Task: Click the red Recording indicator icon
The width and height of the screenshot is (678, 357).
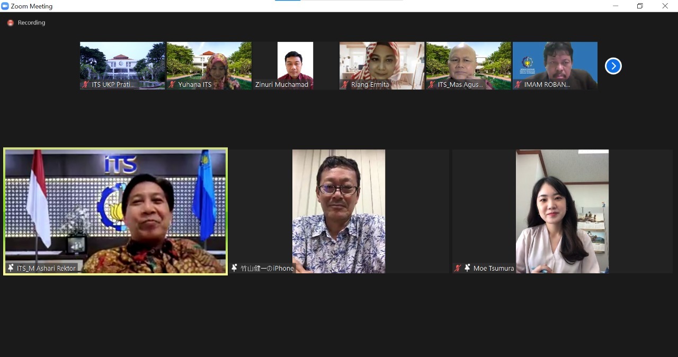Action: (10, 23)
